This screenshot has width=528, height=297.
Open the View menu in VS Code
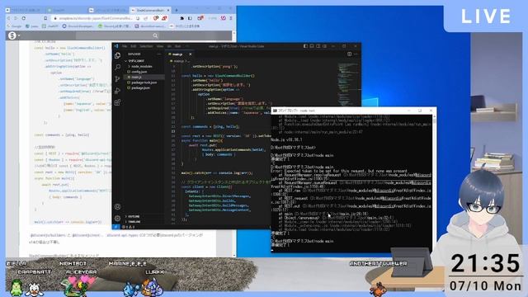click(x=160, y=46)
